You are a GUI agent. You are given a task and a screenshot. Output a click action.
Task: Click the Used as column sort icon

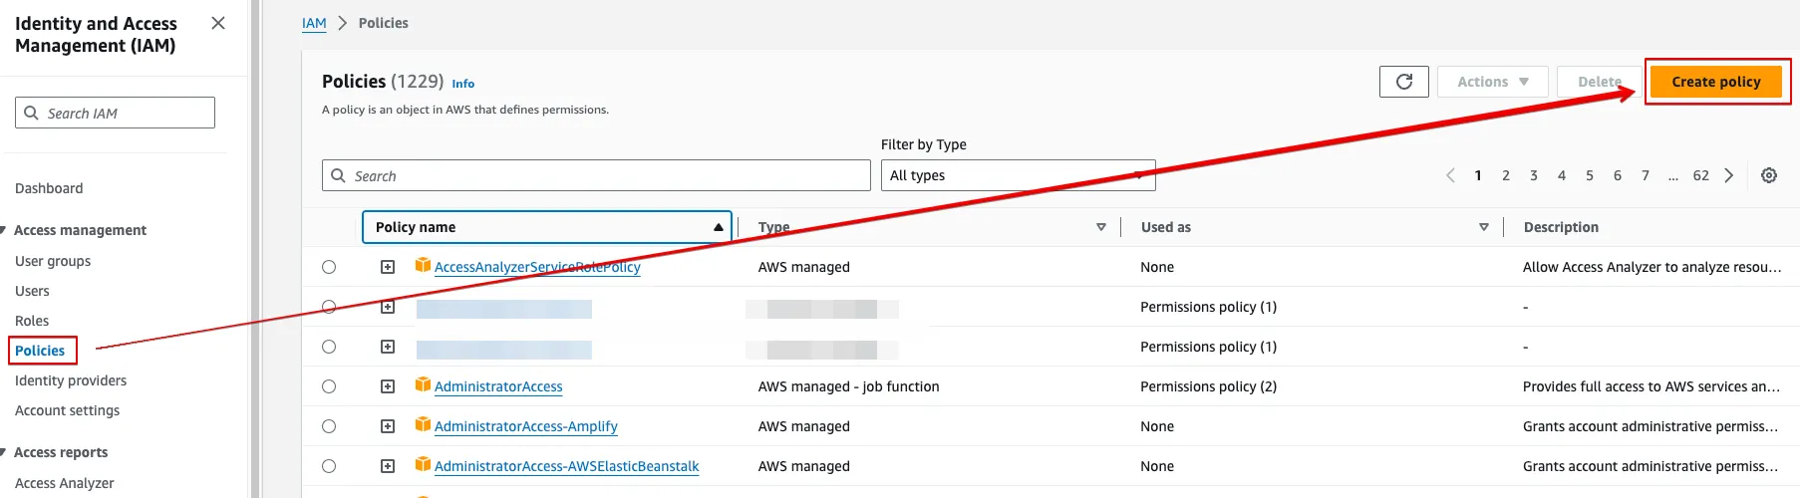click(x=1483, y=227)
